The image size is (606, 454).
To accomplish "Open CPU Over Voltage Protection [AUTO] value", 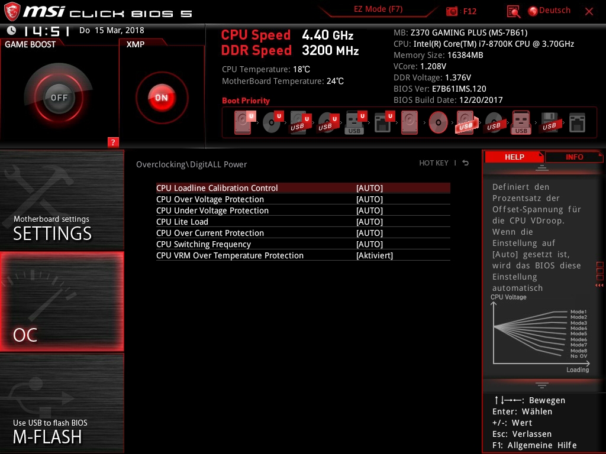I will (369, 199).
